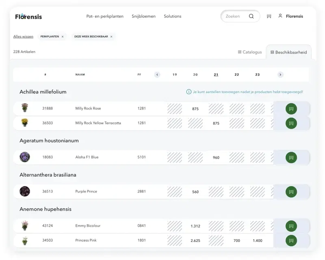This screenshot has height=260, width=325.
Task: Open Milly Rock Rose plant thumbnail
Action: pyautogui.click(x=25, y=108)
